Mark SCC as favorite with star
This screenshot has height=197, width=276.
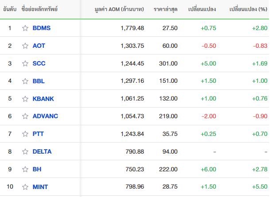click(x=25, y=63)
